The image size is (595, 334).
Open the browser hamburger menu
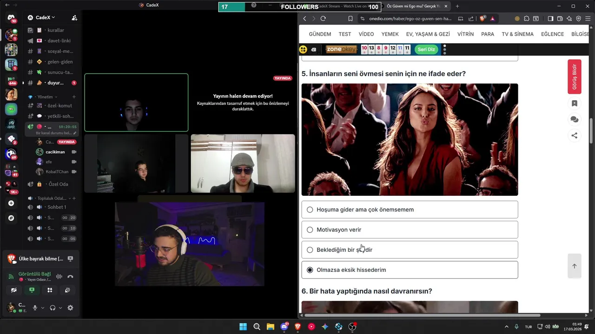588,19
